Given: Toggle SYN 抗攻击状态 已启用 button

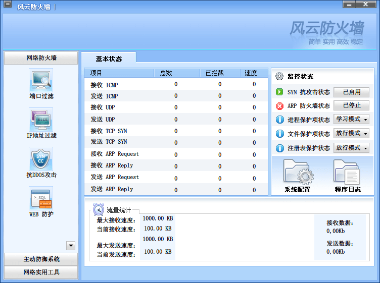Looking at the screenshot, I should [x=352, y=92].
